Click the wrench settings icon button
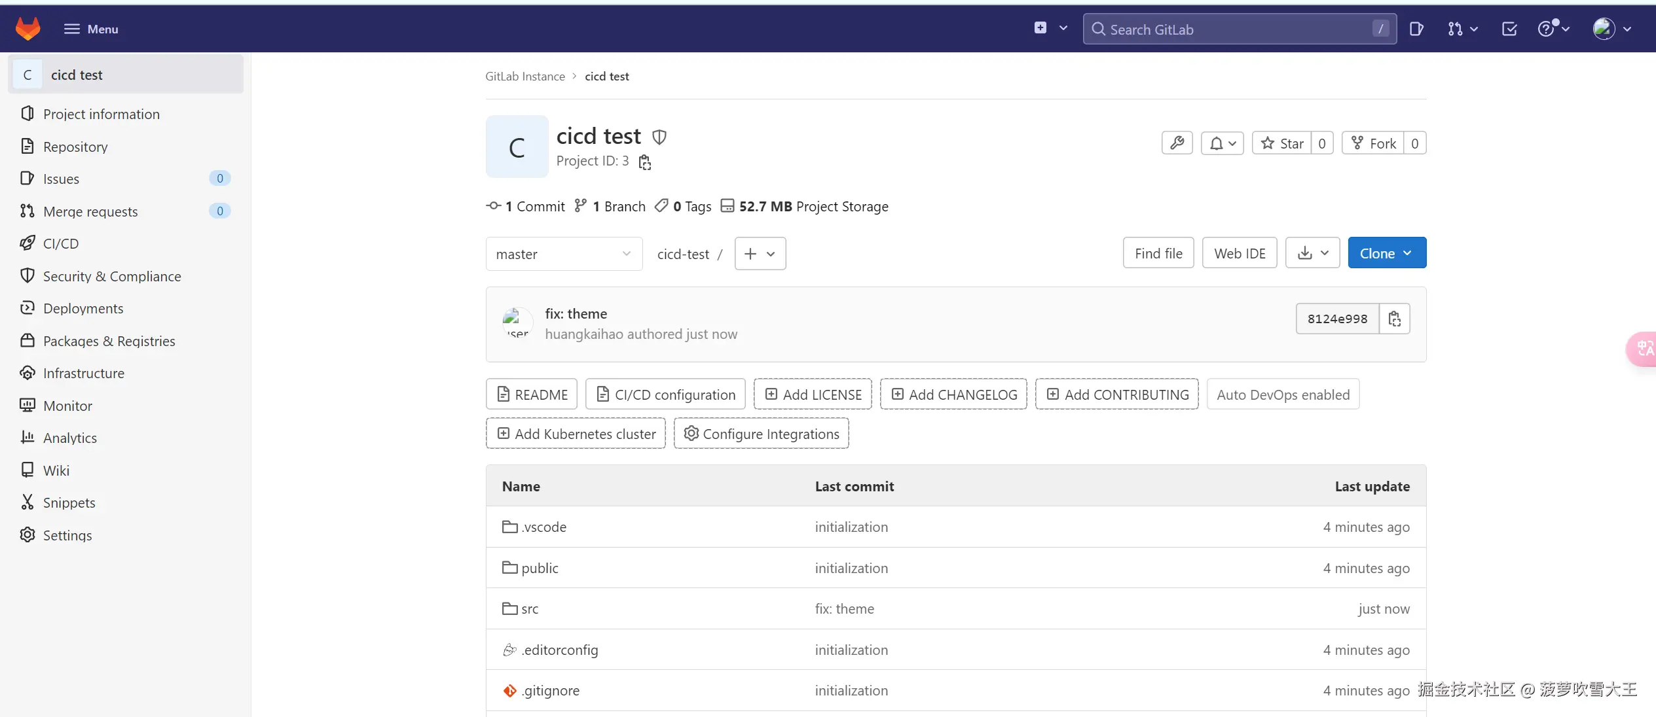The image size is (1656, 717). pyautogui.click(x=1177, y=143)
